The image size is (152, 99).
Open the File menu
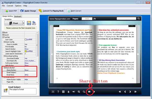pyautogui.click(x=3, y=6)
